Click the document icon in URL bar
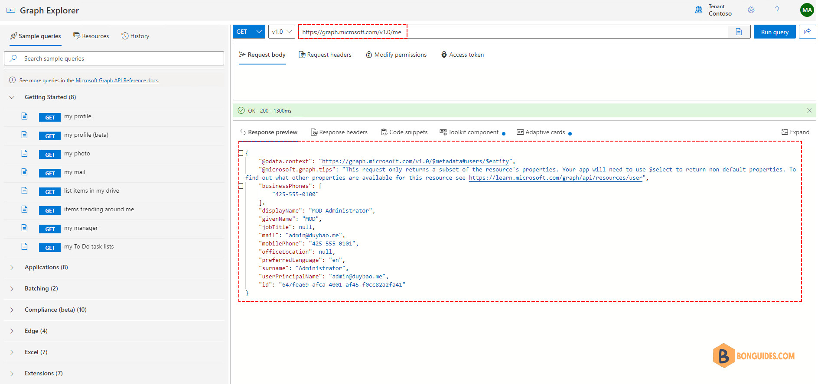The height and width of the screenshot is (384, 821). pyautogui.click(x=739, y=32)
